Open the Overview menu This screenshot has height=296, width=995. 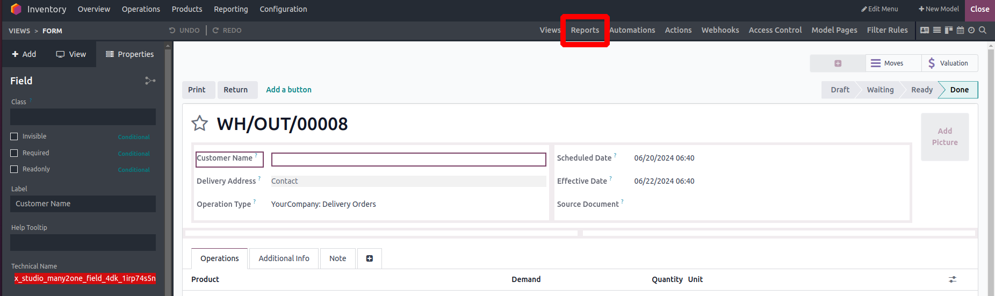94,9
